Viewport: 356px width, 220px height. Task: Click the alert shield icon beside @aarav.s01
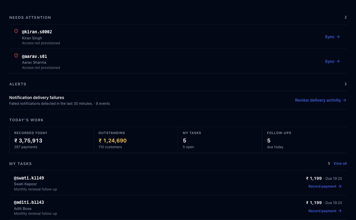click(x=16, y=56)
